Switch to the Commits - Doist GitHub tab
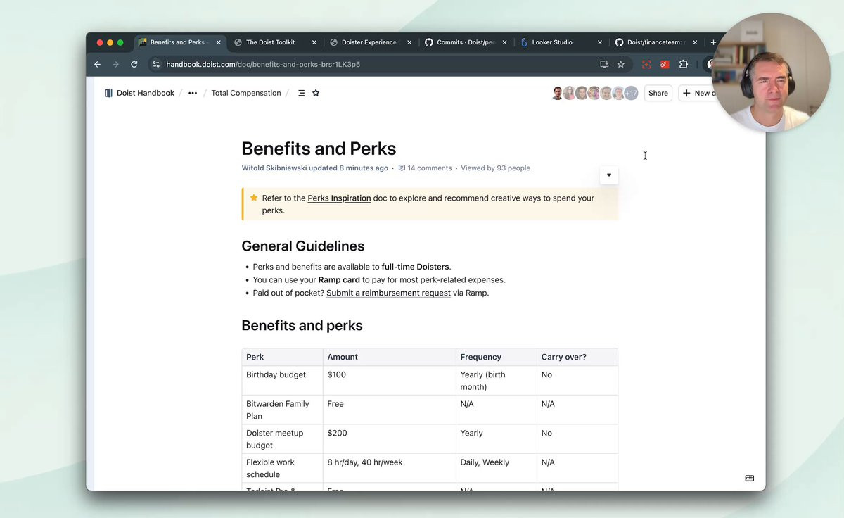 pos(464,42)
